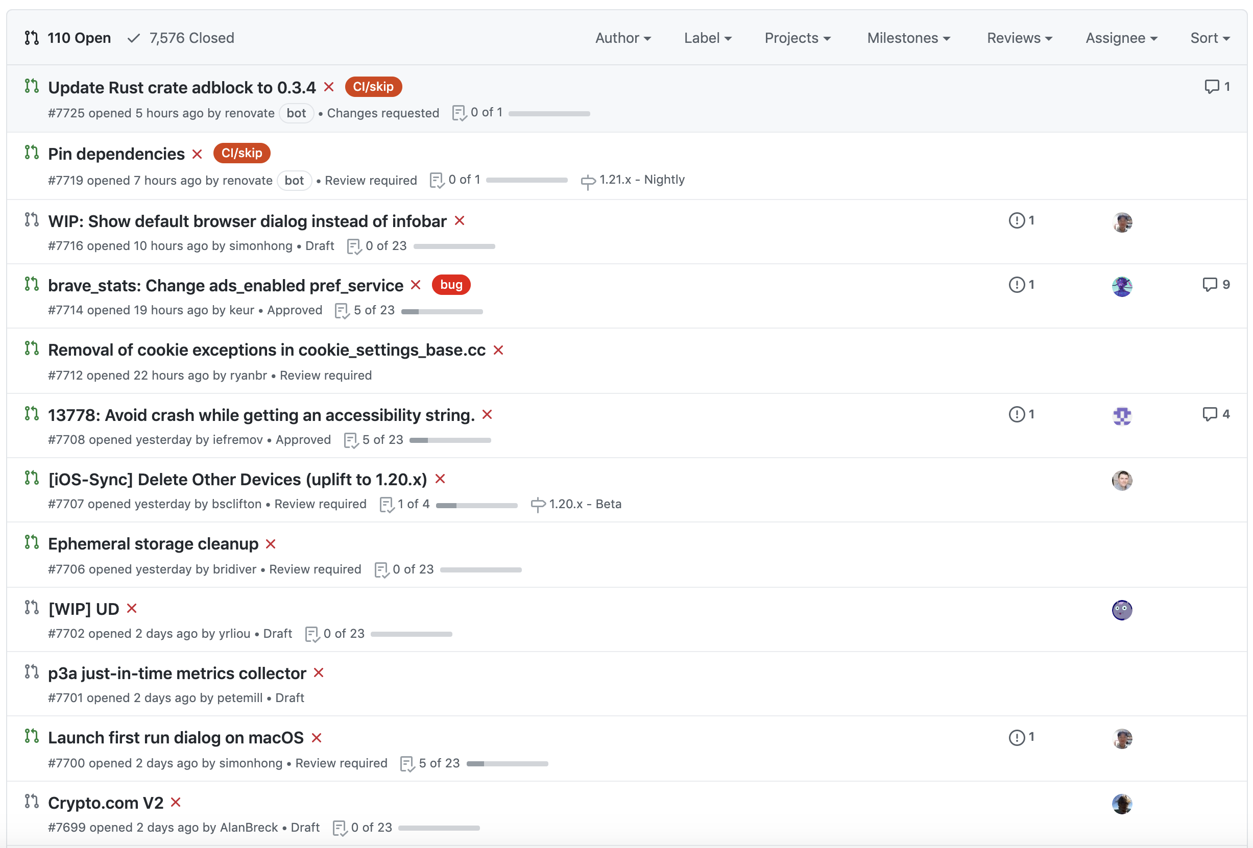
Task: Click progress bar of iOS-Sync PR tasks
Action: 476,505
